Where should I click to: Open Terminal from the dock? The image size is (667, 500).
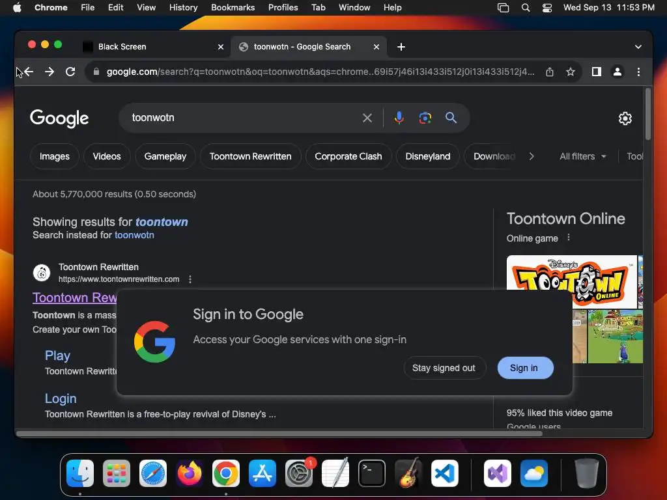coord(372,473)
